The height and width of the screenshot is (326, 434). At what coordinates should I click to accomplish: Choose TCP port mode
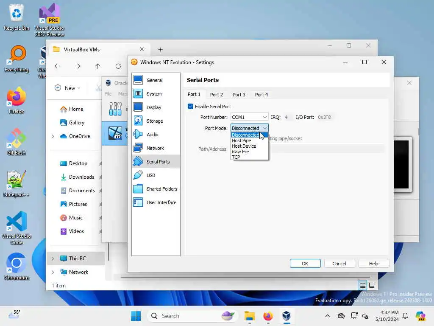(x=249, y=157)
